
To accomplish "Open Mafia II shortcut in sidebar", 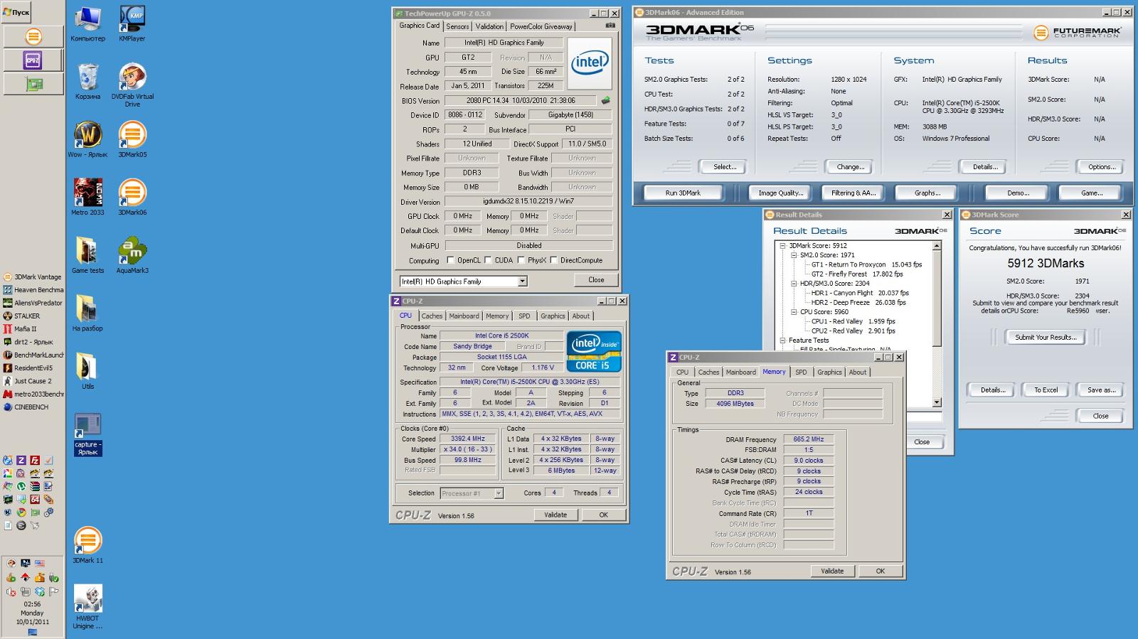I will pos(20,329).
